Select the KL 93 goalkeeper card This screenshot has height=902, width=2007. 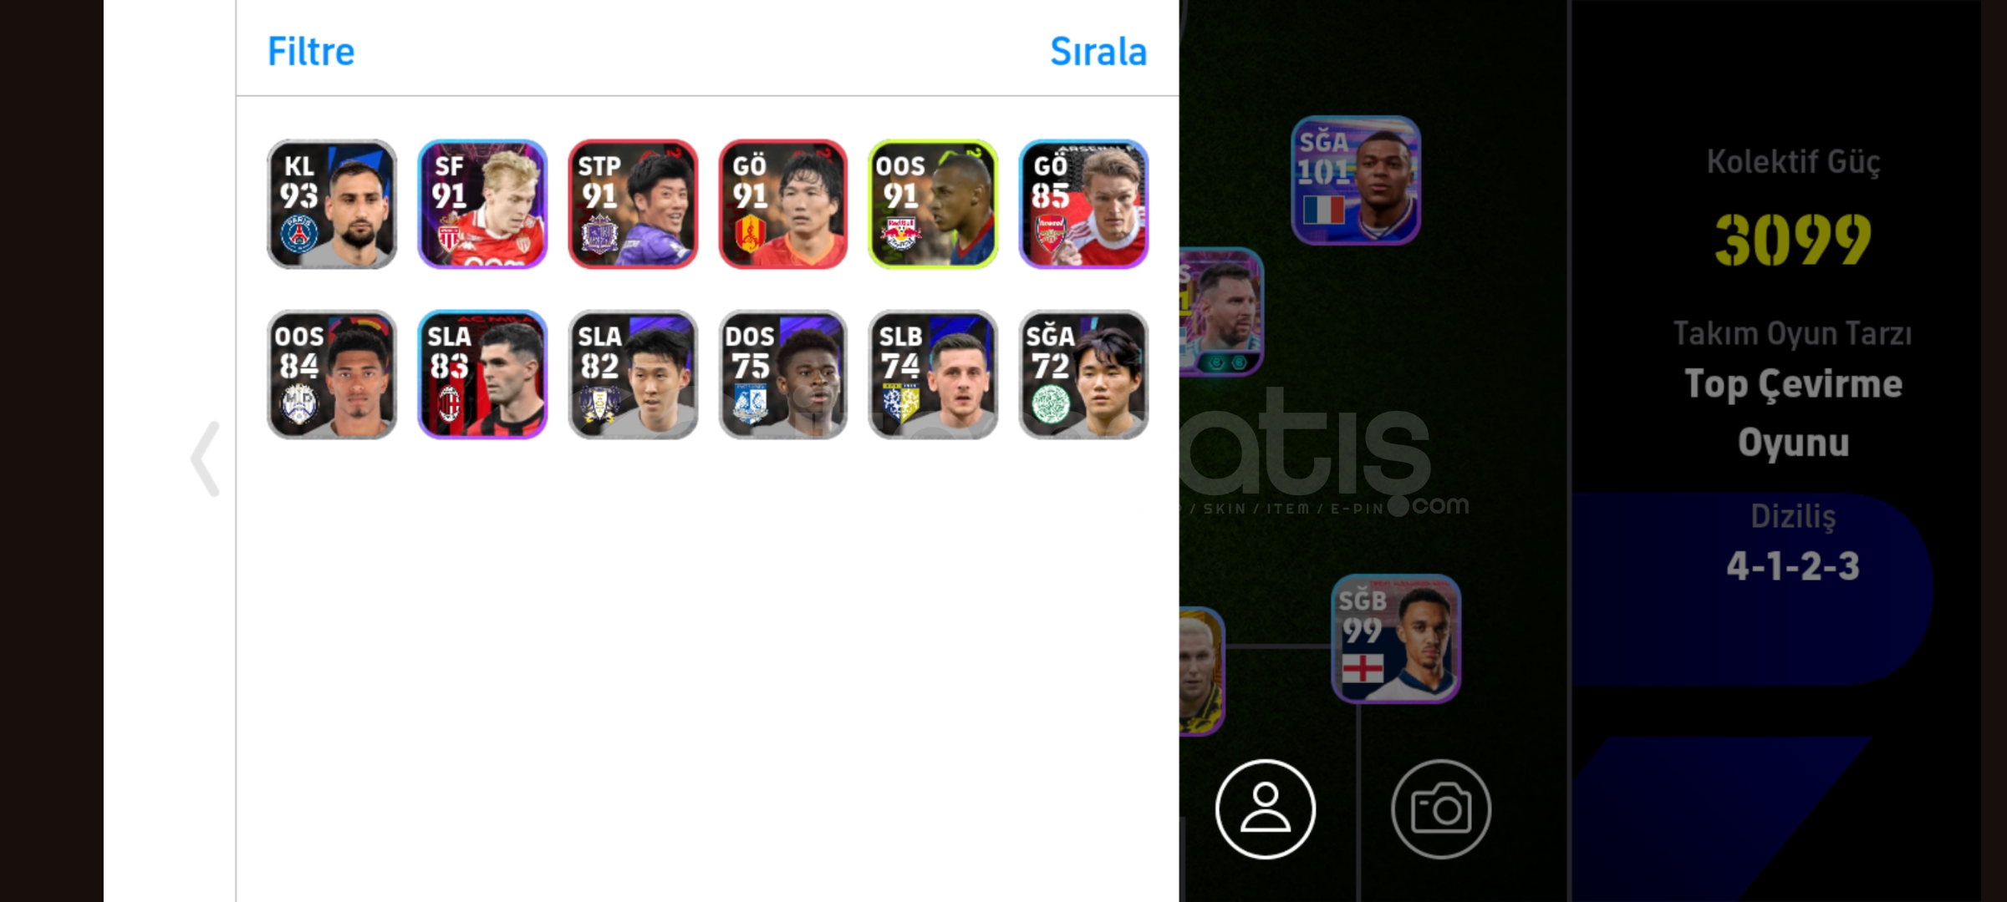click(x=332, y=204)
